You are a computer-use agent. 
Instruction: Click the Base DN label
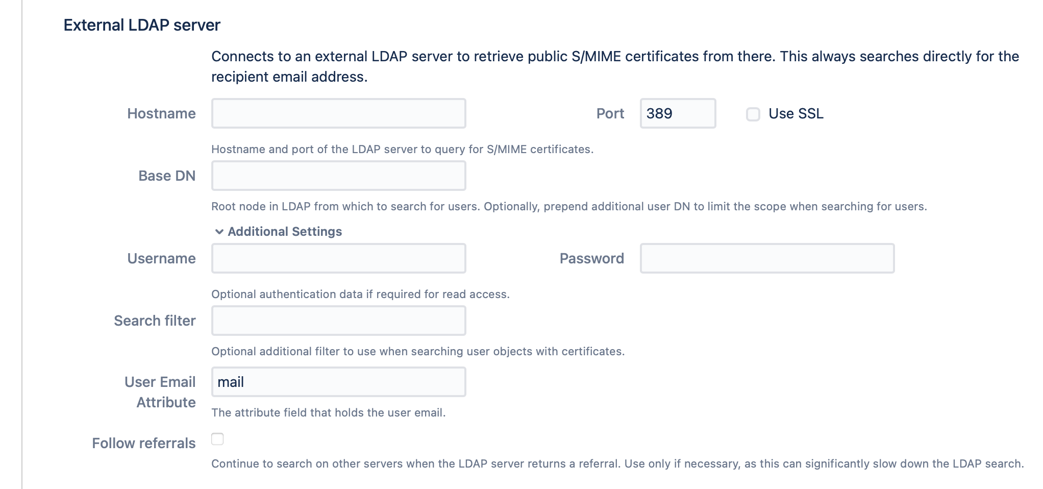[167, 176]
